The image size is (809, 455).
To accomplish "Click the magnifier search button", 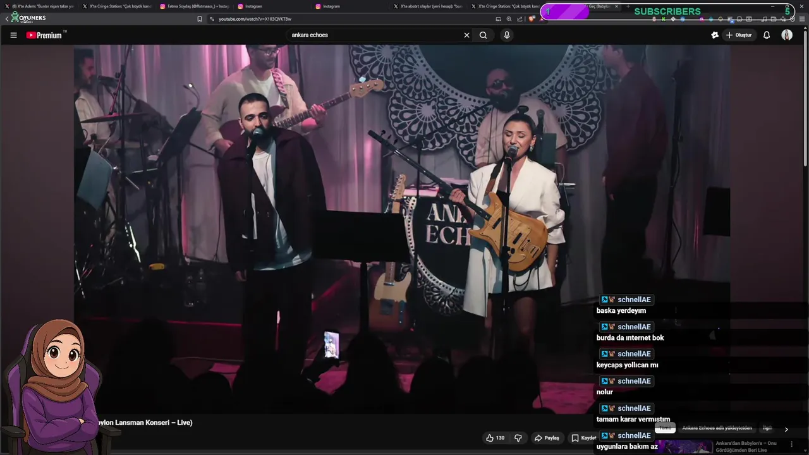I will [x=483, y=35].
